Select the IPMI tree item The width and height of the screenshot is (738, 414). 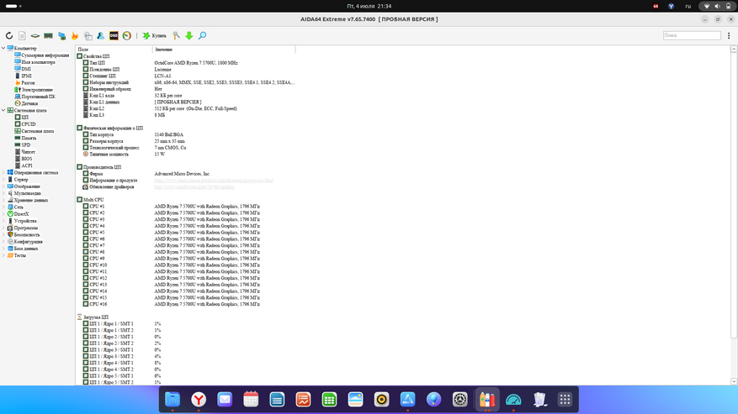click(x=26, y=76)
